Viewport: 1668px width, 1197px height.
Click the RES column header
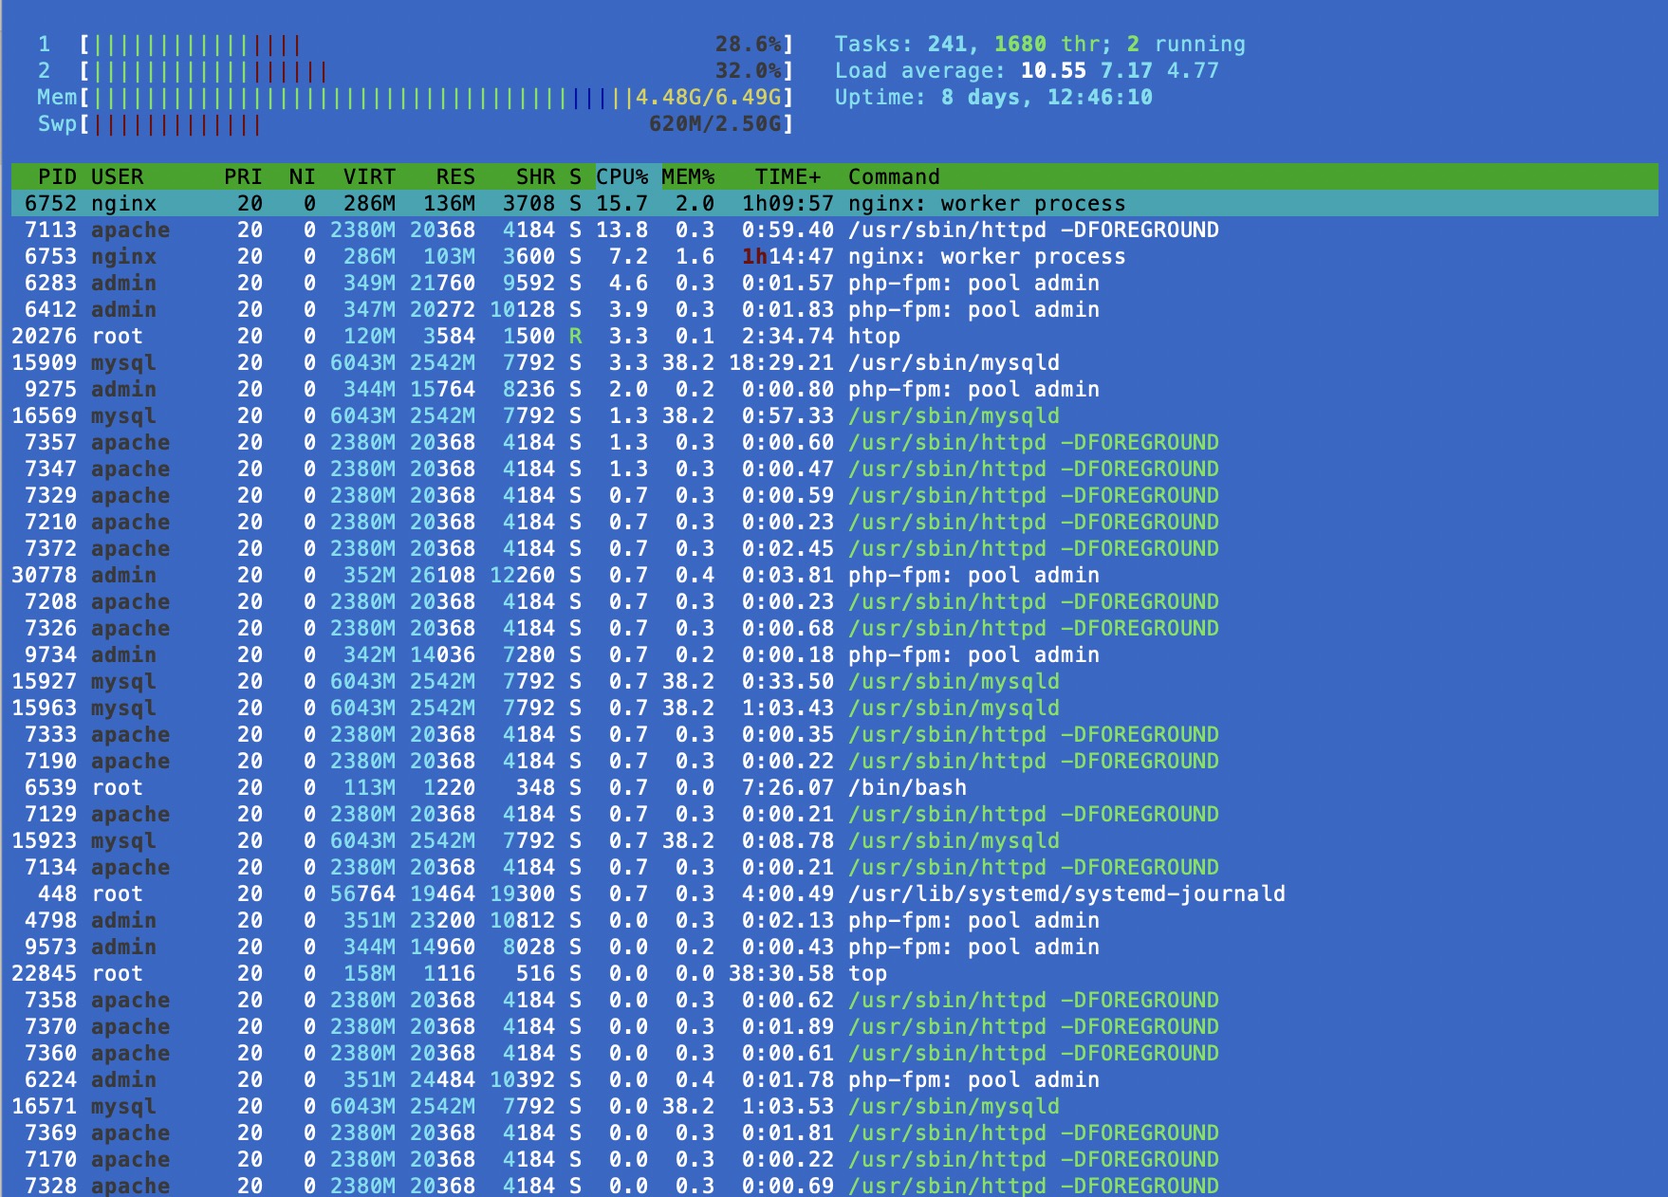point(455,177)
